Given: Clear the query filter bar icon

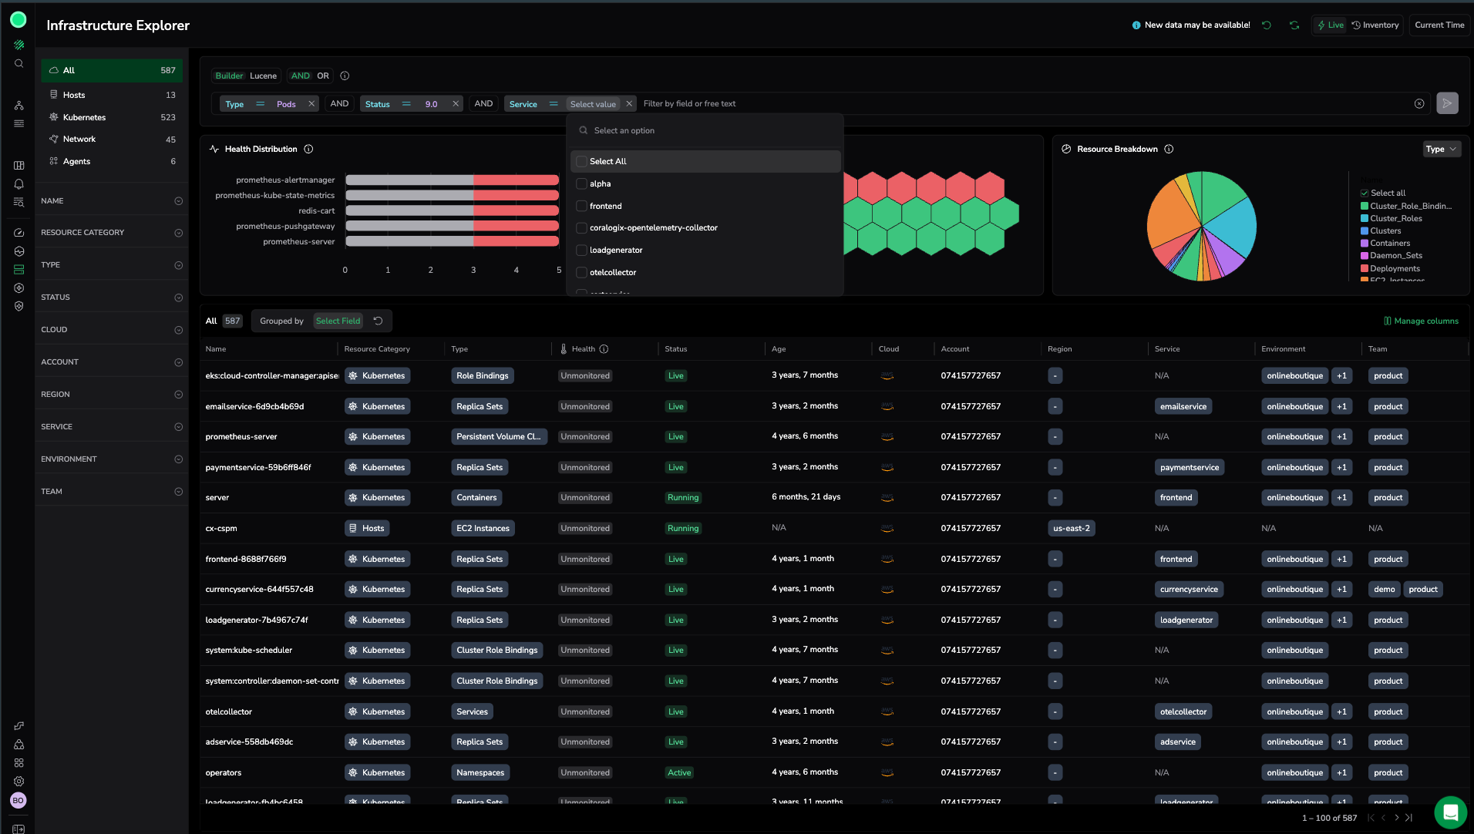Looking at the screenshot, I should 1419,103.
